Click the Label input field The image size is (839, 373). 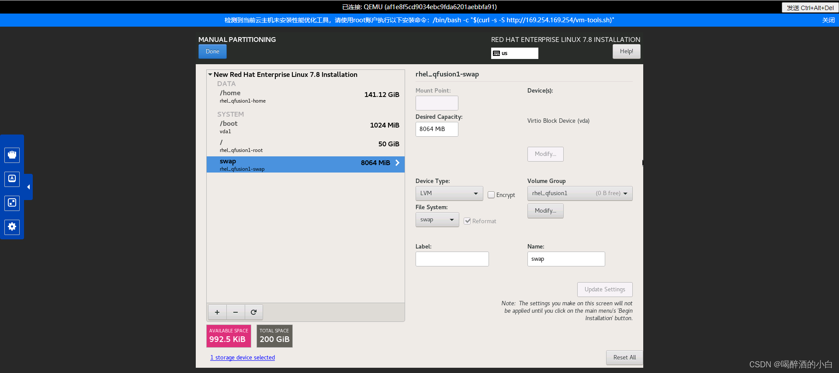click(452, 259)
